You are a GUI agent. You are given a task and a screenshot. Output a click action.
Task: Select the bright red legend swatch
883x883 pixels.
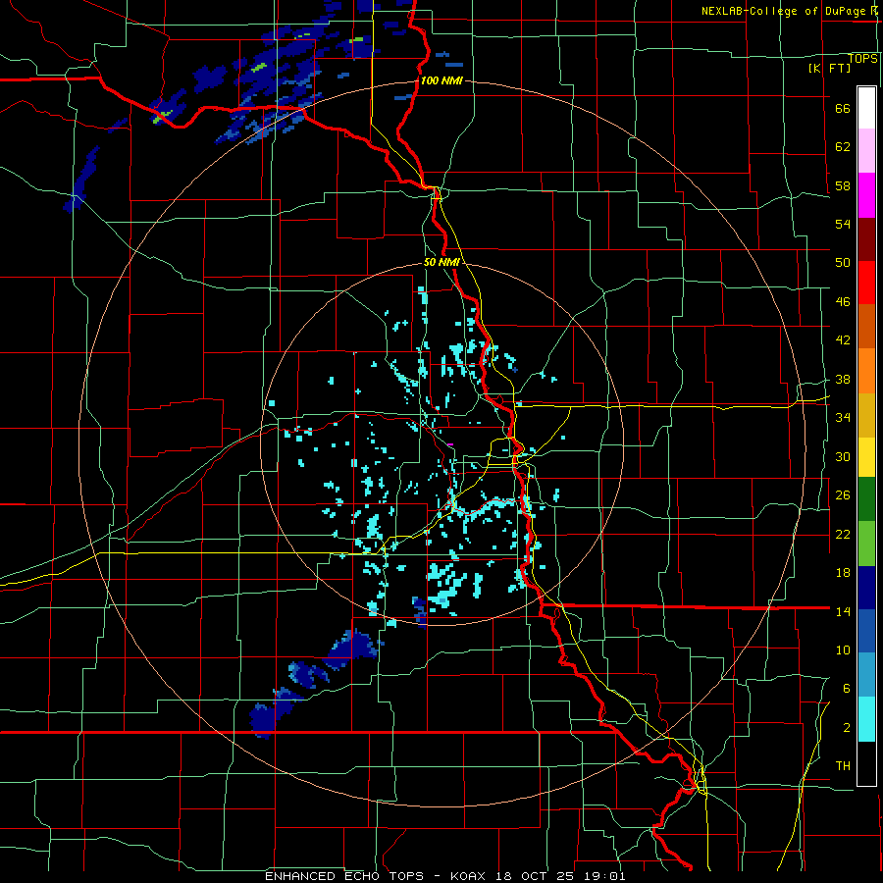tap(866, 283)
